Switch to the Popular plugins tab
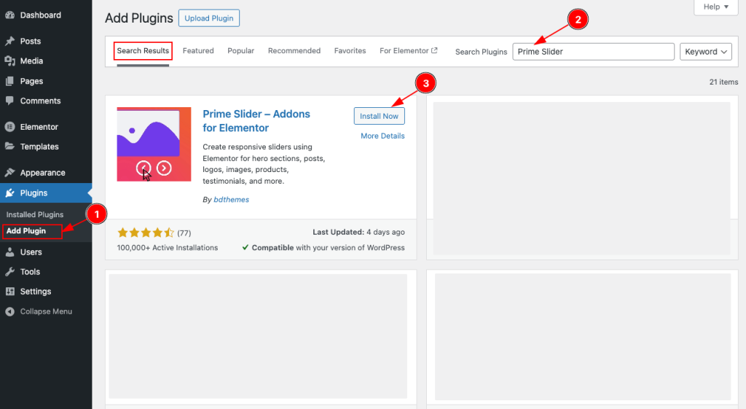This screenshot has height=409, width=746. 240,51
